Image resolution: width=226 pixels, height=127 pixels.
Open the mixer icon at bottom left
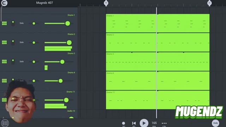click(x=5, y=123)
